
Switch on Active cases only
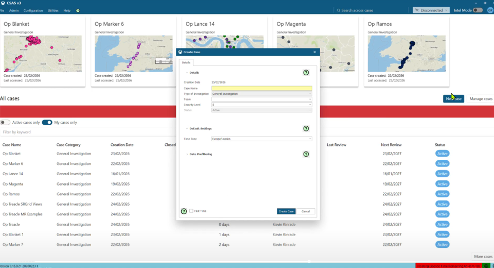click(x=5, y=122)
